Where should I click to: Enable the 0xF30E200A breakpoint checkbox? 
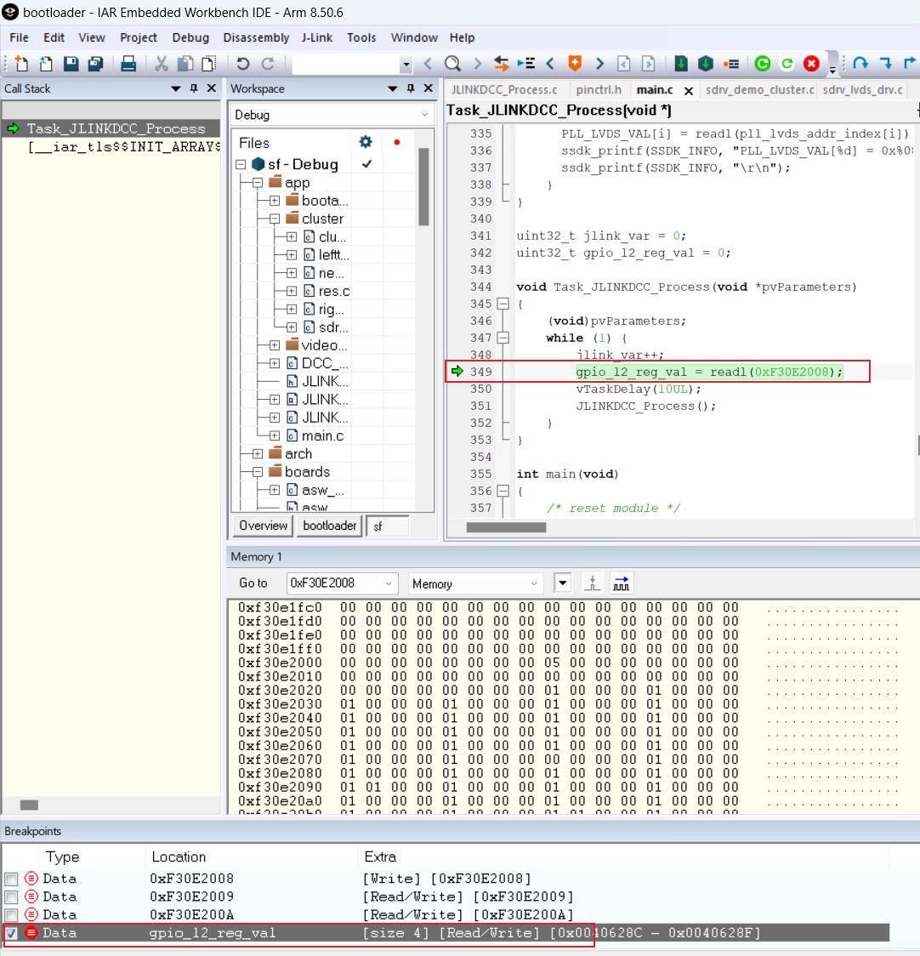(11, 914)
